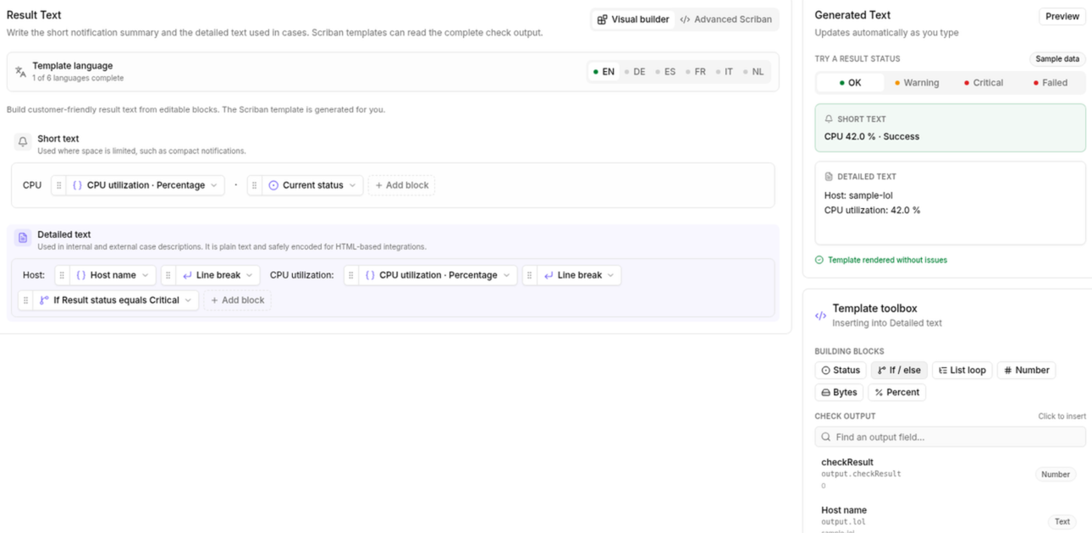1092x533 pixels.
Task: Focus the Find an output field search box
Action: tap(950, 437)
